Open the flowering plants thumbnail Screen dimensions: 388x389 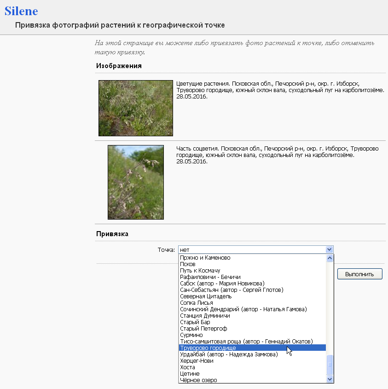tap(135, 108)
